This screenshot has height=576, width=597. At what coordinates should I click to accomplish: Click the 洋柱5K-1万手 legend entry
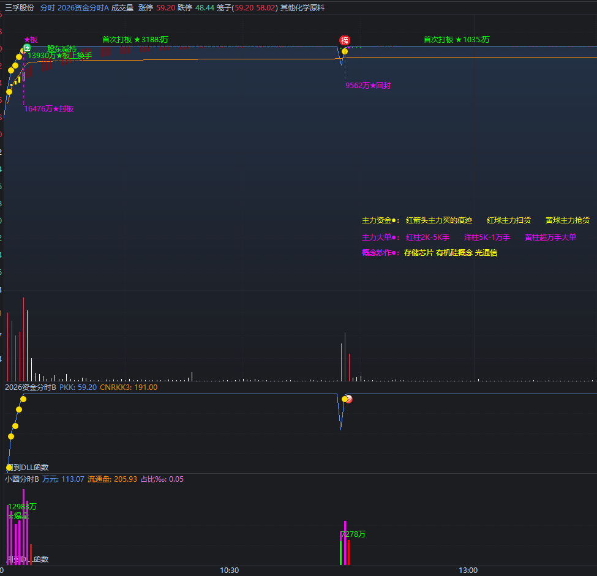click(x=487, y=237)
